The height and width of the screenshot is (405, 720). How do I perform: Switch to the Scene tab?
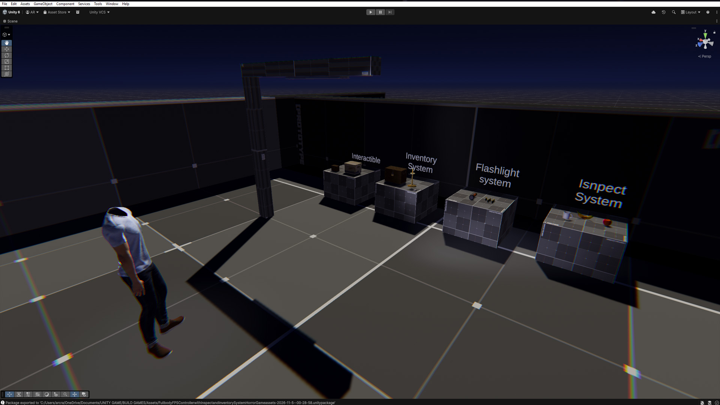coord(10,21)
